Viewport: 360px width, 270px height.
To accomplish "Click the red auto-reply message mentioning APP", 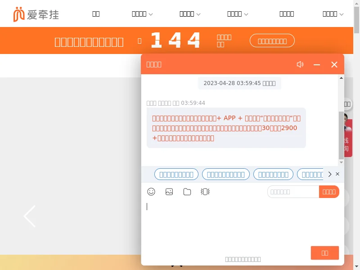I will (x=226, y=128).
